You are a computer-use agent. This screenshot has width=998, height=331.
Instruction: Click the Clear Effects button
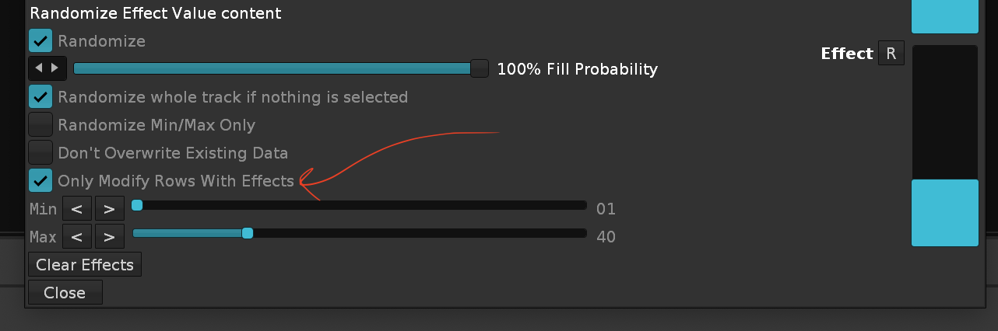pos(85,265)
